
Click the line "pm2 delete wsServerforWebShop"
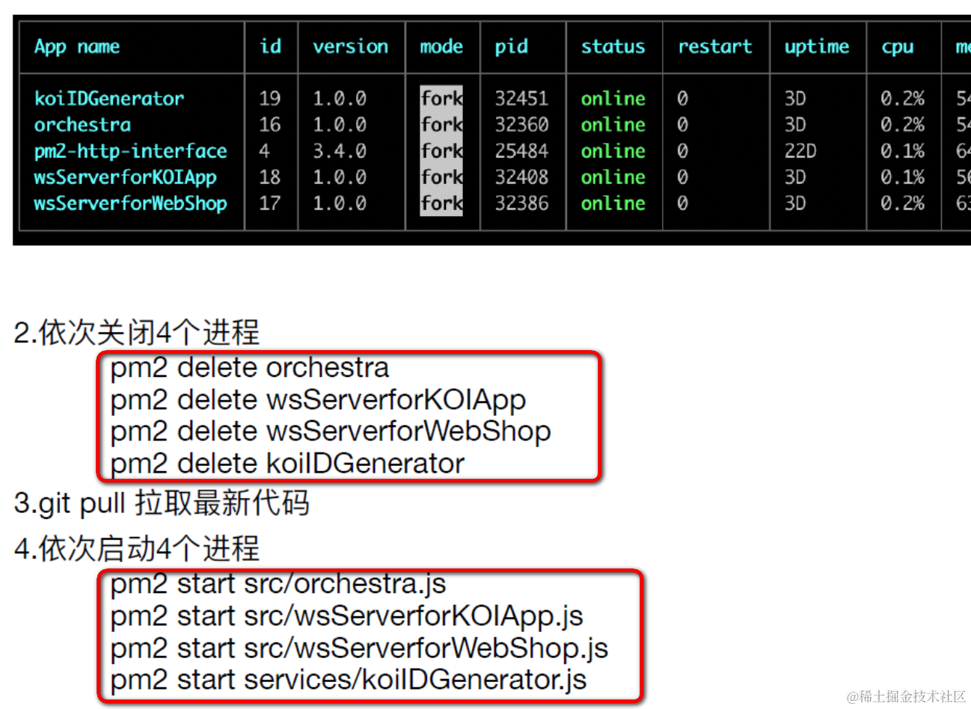pyautogui.click(x=330, y=432)
